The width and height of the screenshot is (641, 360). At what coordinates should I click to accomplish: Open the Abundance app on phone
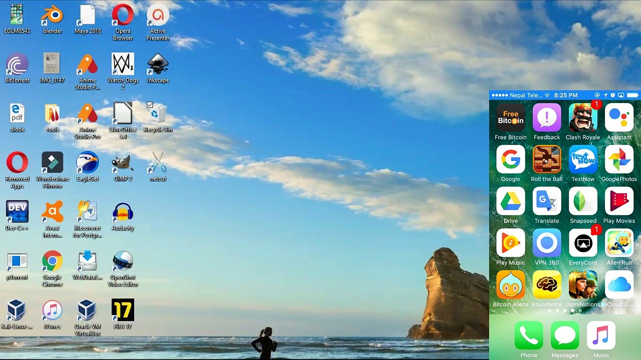click(547, 285)
